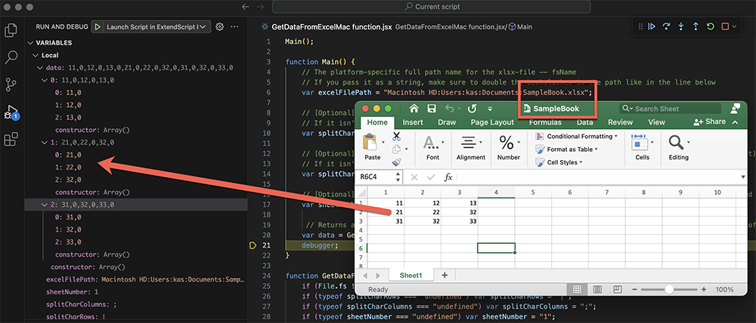This screenshot has width=756, height=323.
Task: Collapse the VARIABLES section
Action: [31, 43]
